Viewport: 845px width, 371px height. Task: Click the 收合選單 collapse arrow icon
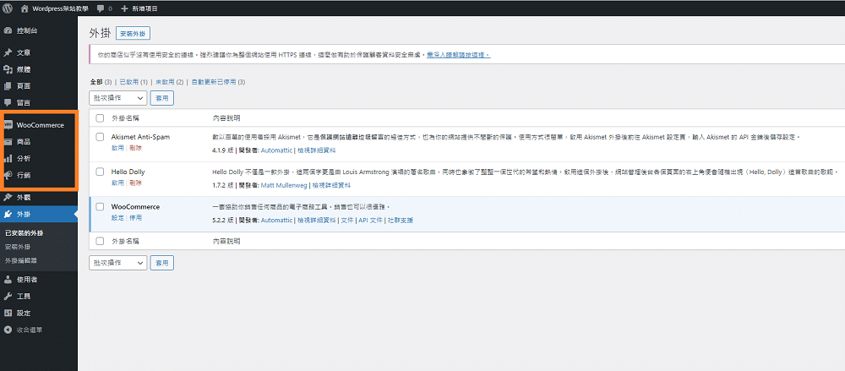point(8,330)
